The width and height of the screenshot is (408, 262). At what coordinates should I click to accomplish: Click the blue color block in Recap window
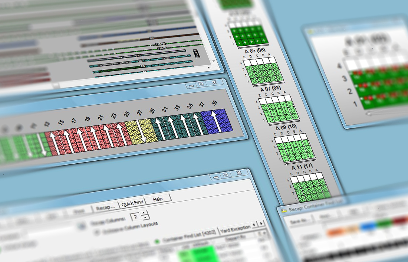(x=368, y=226)
